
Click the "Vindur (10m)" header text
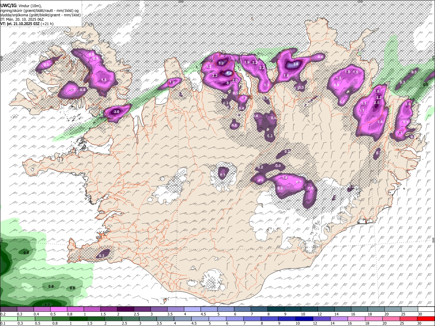pyautogui.click(x=30, y=6)
